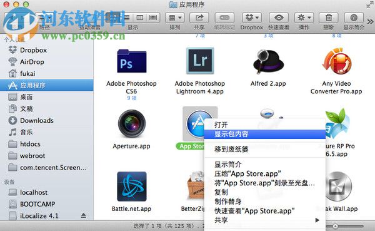This screenshot has width=375, height=231.
Task: Click 打开 in the context menu
Action: point(265,125)
